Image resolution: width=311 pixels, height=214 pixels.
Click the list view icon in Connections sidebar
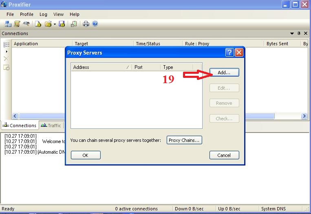pos(7,44)
